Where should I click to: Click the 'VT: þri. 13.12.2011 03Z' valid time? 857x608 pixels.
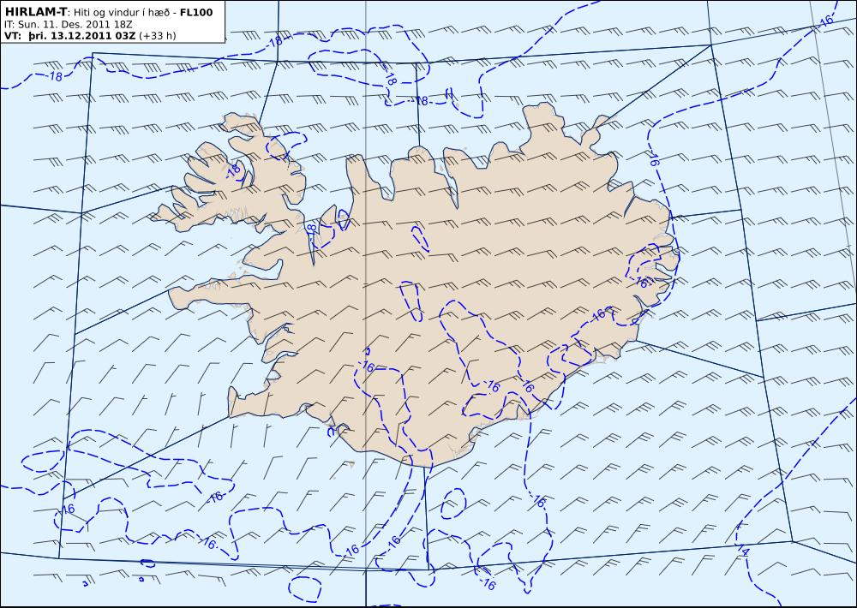[x=70, y=36]
